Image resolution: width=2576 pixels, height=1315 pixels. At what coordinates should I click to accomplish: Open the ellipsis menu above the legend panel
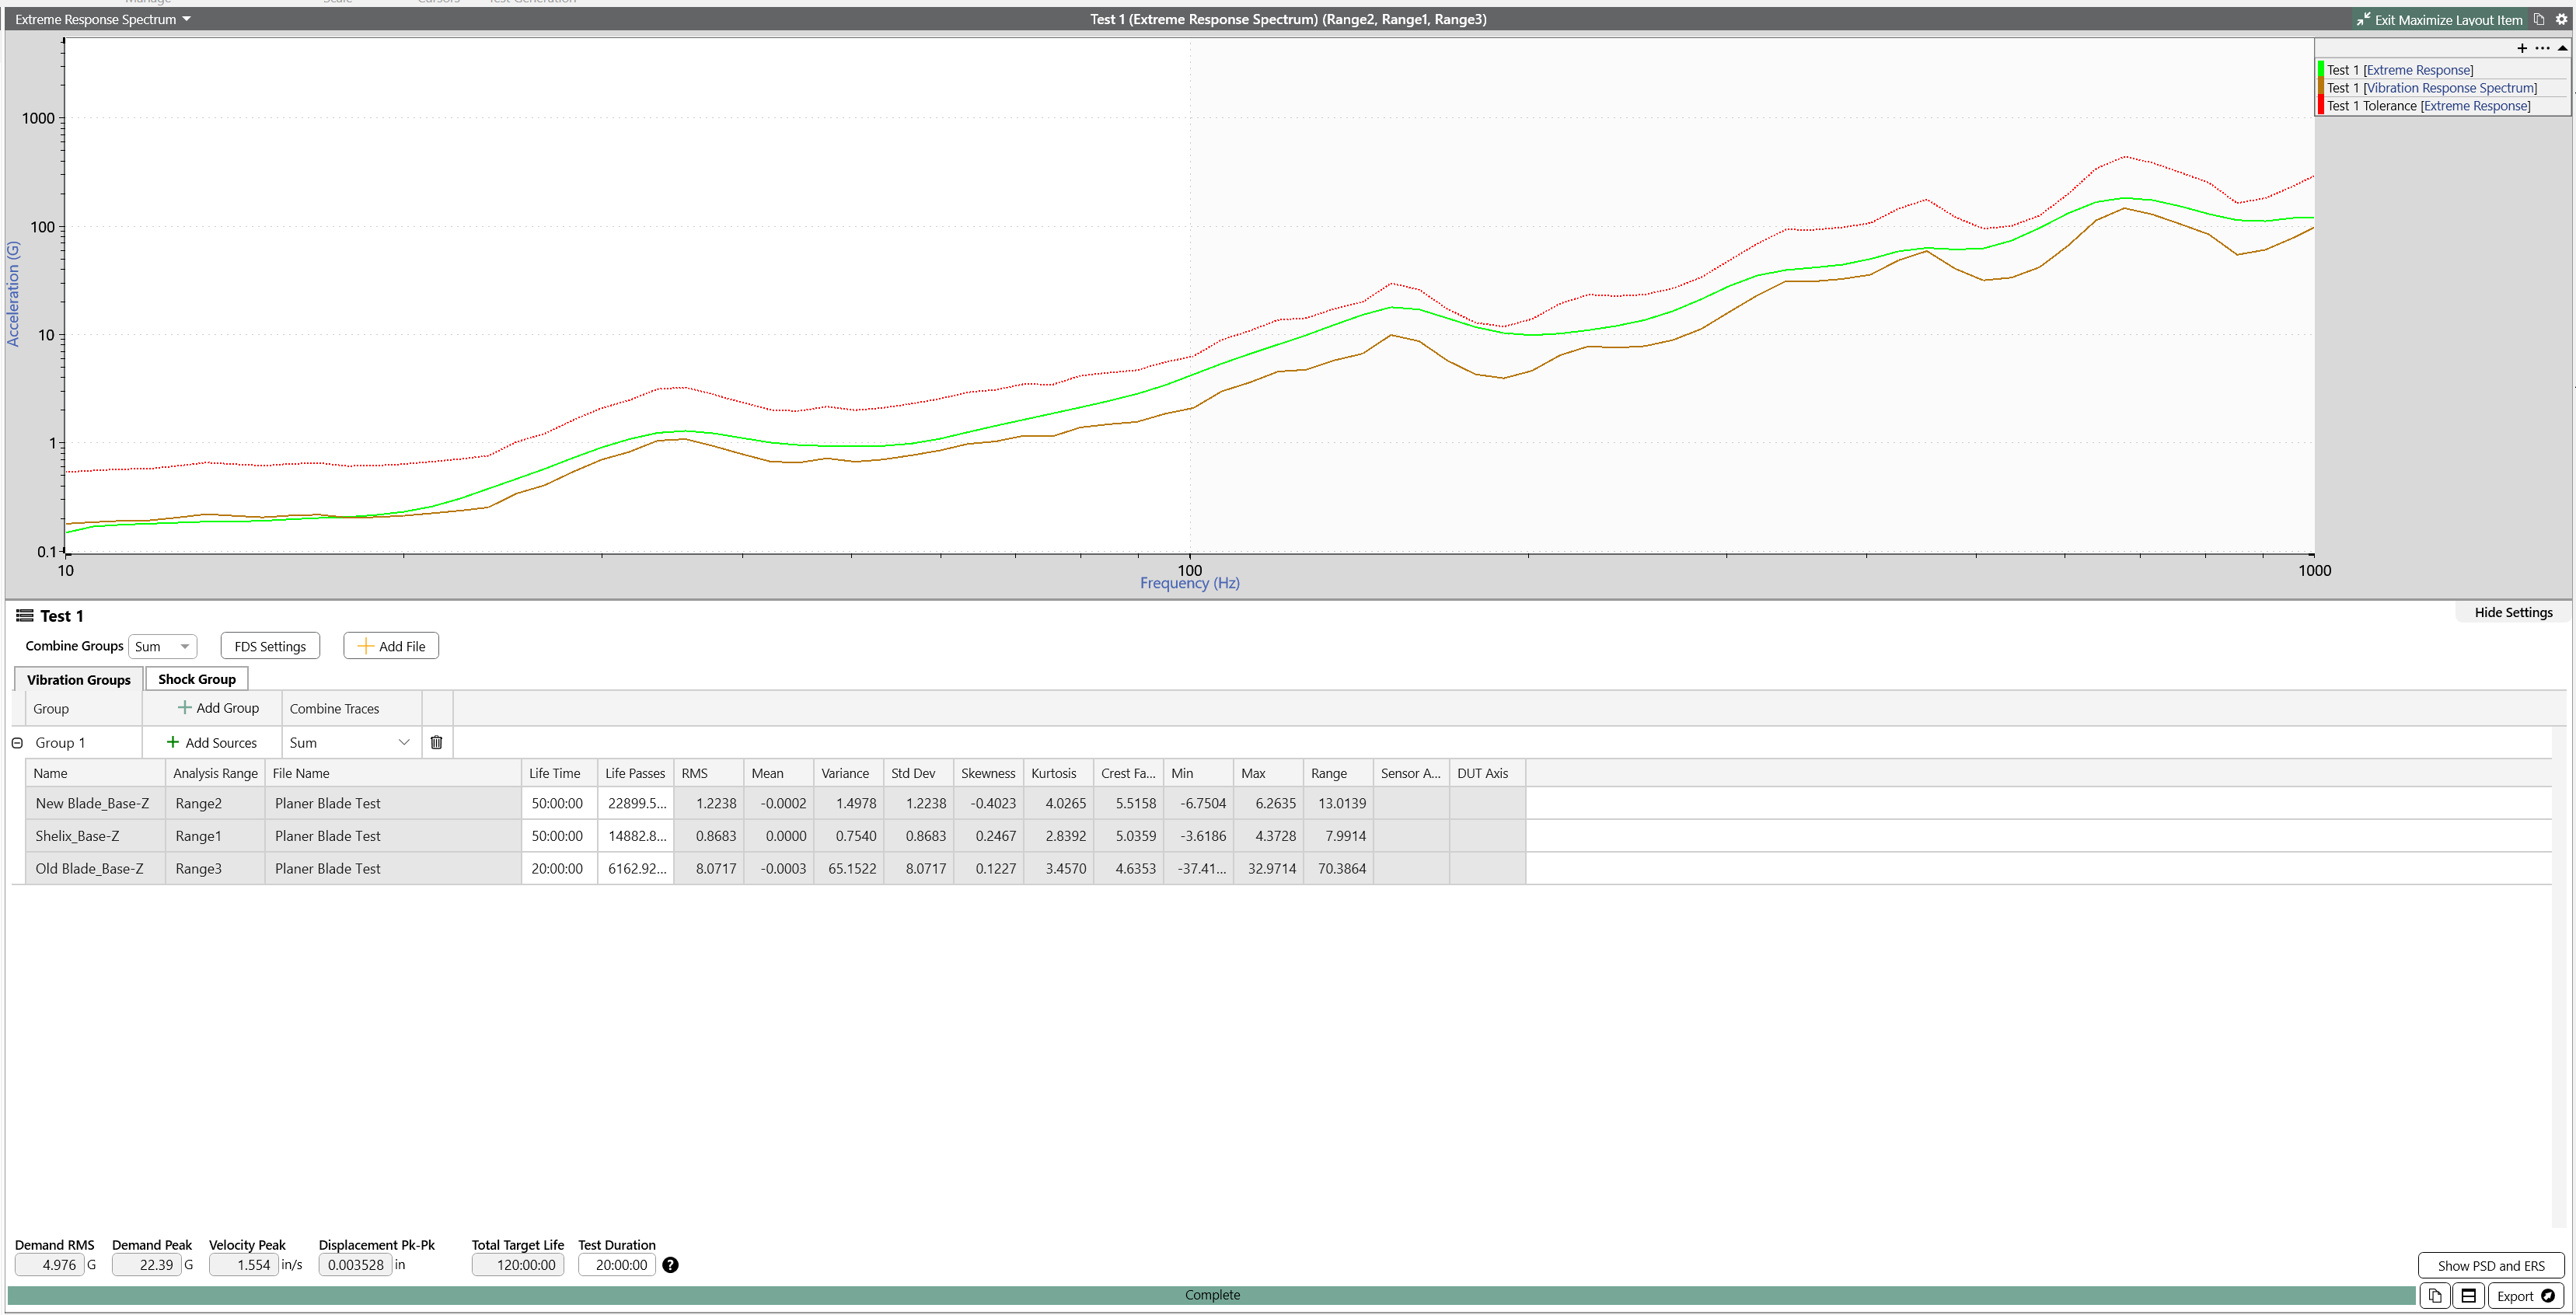pos(2543,48)
